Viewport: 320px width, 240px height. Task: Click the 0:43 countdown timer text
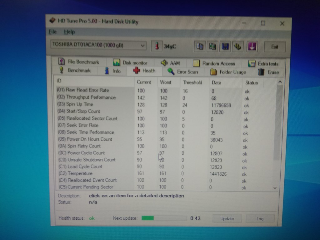(195, 218)
